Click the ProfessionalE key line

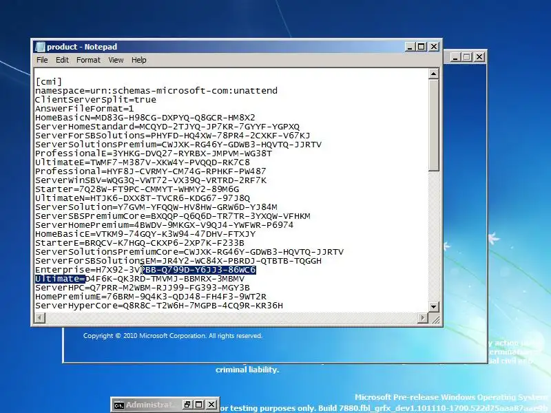click(x=154, y=153)
